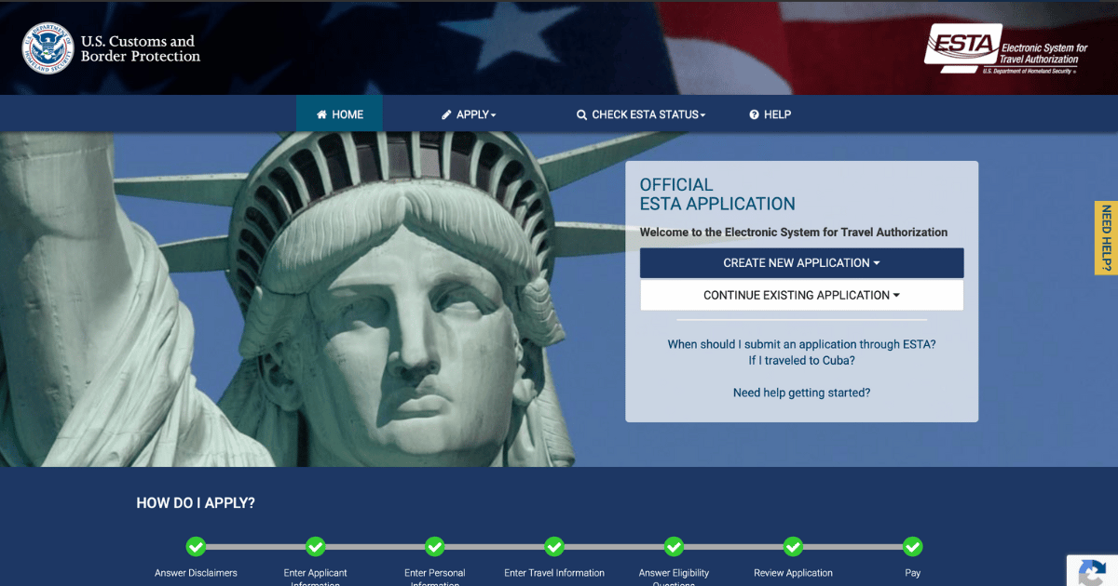Expand the Create New Application dropdown
Screen dimensions: 1118x586
pyautogui.click(x=801, y=263)
